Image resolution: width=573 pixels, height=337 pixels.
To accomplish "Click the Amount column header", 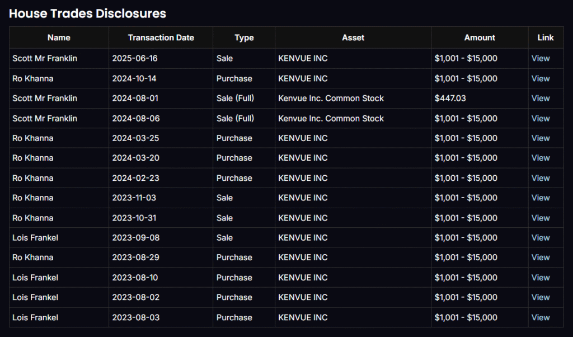I will pos(480,38).
